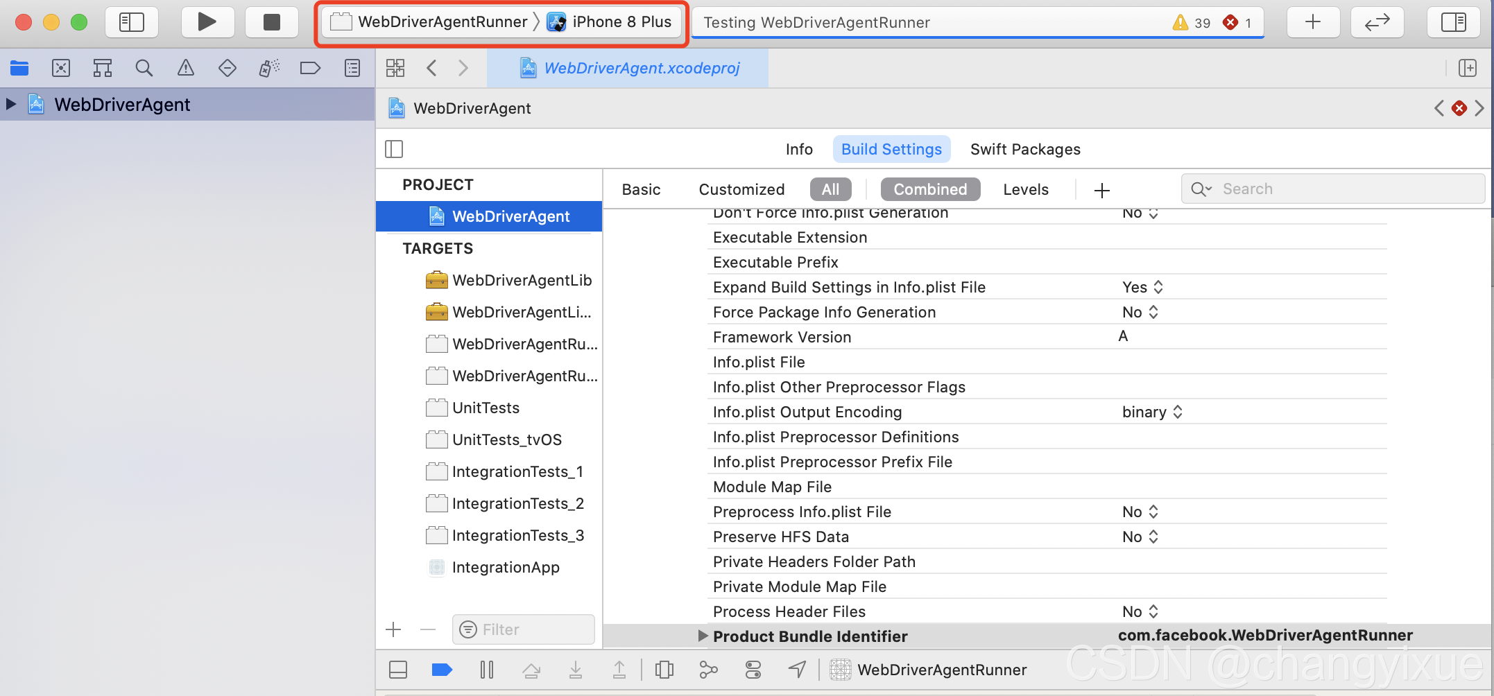Jump to the next issue chevron
This screenshot has width=1494, height=696.
[x=1479, y=108]
